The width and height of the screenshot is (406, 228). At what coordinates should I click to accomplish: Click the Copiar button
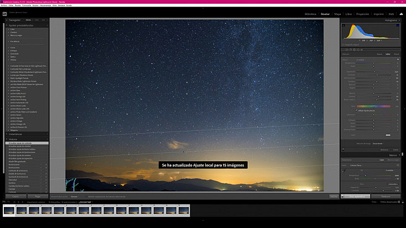(16, 197)
